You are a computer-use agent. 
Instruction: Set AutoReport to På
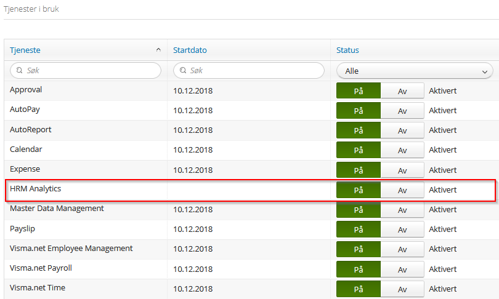(x=359, y=130)
